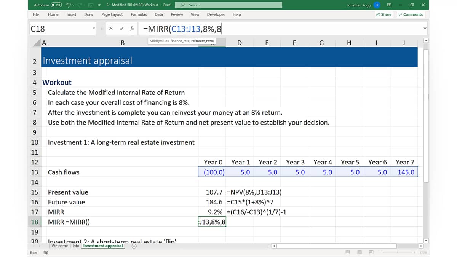Viewport: 457px width, 257px height.
Task: Open the File menu
Action: [x=36, y=14]
